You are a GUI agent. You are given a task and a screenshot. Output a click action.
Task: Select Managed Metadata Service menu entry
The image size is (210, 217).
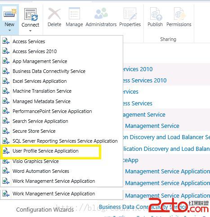(x=41, y=101)
